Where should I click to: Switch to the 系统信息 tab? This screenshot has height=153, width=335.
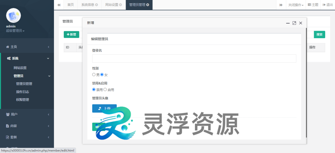(88, 5)
